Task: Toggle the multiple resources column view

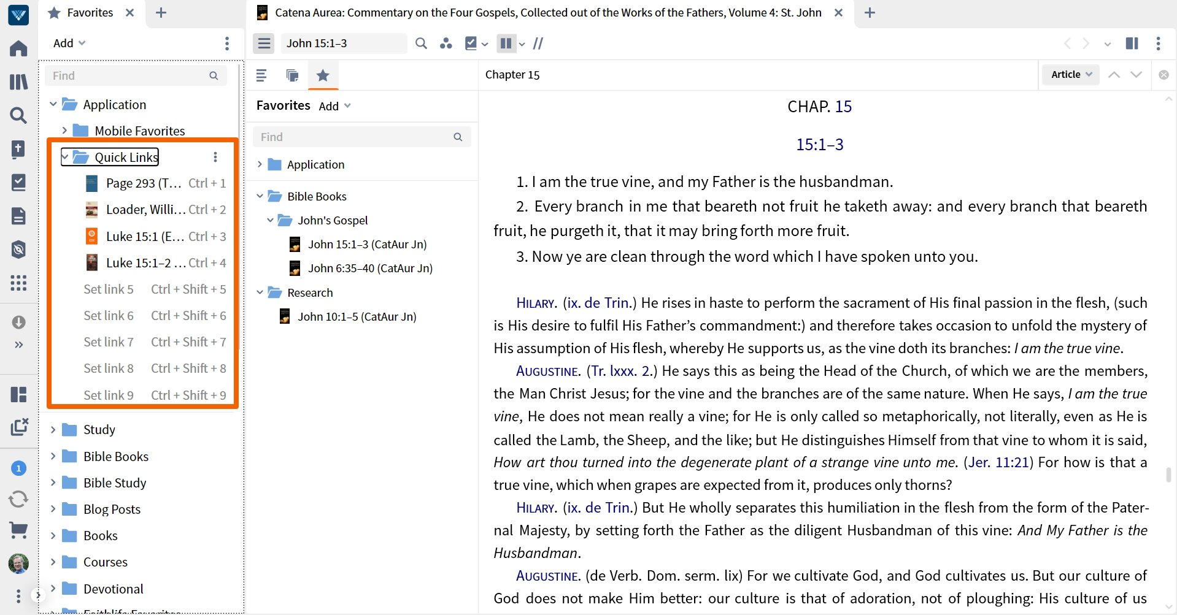Action: coord(506,43)
